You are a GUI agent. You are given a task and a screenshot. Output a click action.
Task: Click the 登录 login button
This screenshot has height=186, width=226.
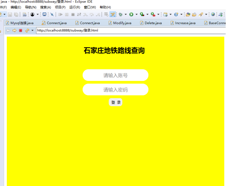pos(115,102)
